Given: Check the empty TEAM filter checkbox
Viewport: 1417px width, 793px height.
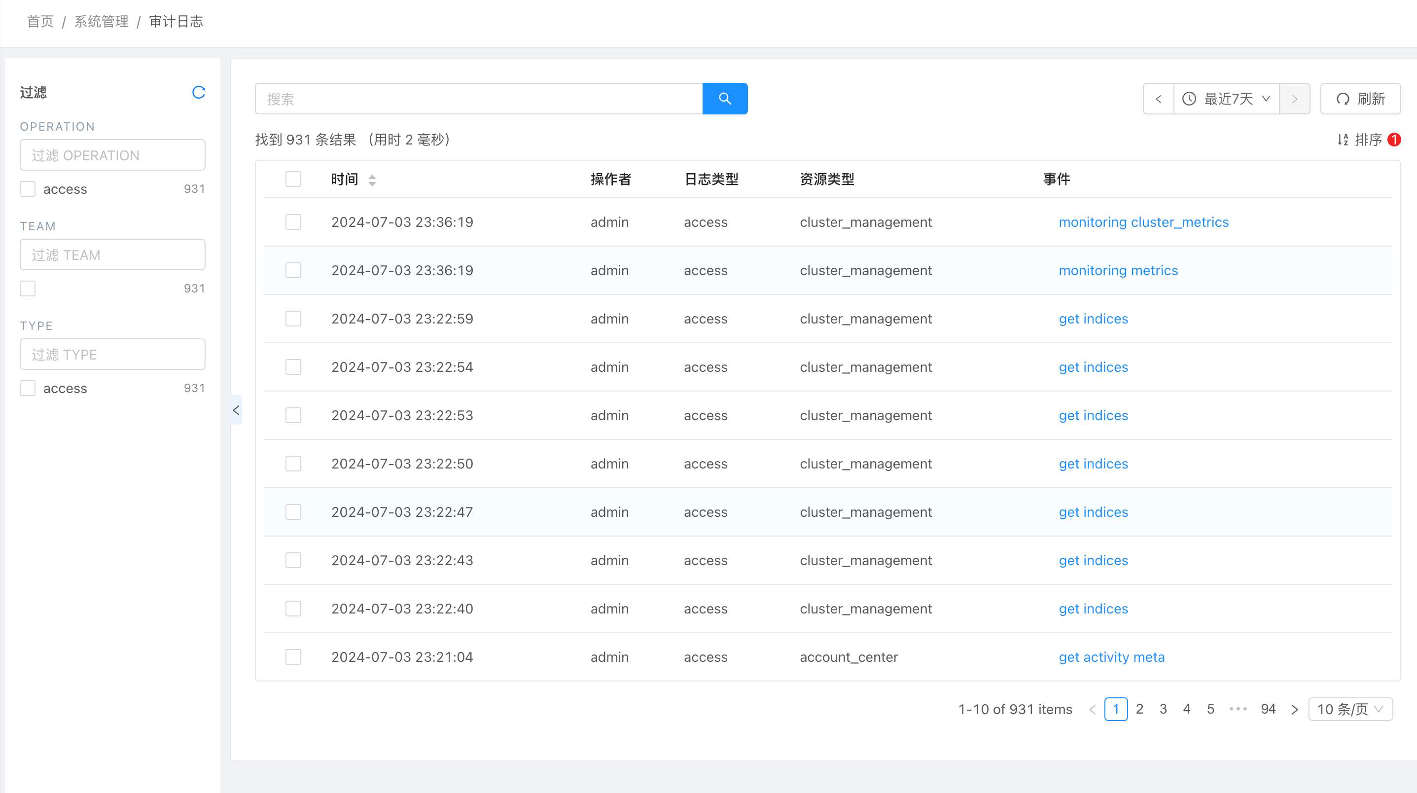Looking at the screenshot, I should click(28, 288).
